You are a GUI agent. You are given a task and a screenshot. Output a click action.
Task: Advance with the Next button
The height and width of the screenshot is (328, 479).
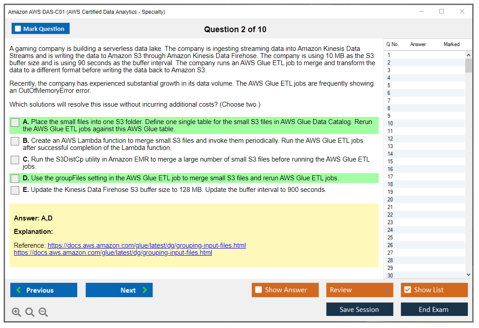point(119,290)
